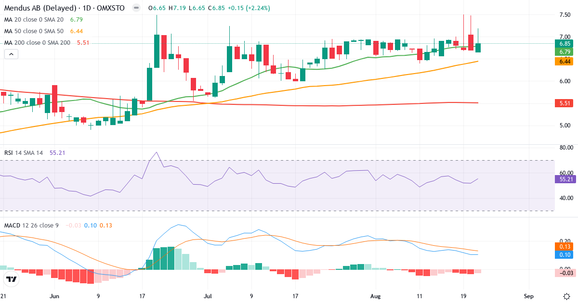Click the 5.00 price axis label
Image resolution: width=578 pixels, height=303 pixels.
566,126
